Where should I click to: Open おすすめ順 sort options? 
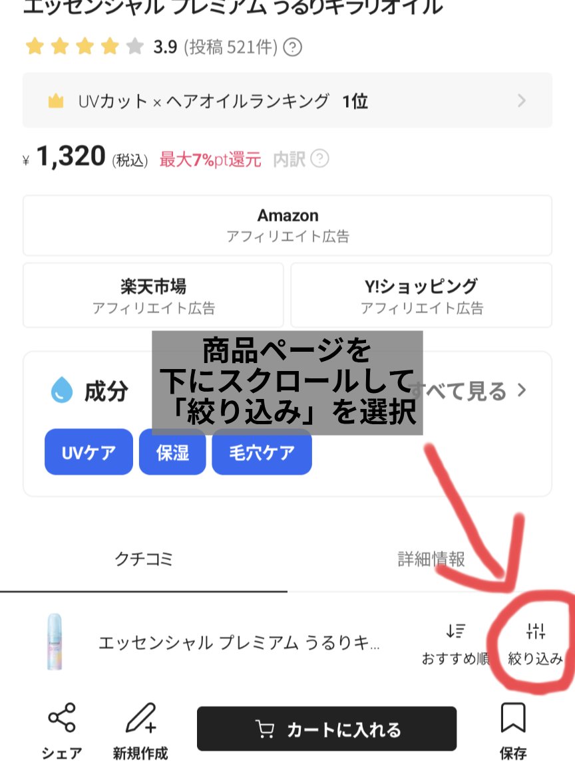pyautogui.click(x=456, y=632)
